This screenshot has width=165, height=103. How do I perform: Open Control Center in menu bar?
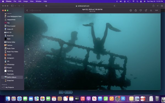pyautogui.click(x=141, y=1)
